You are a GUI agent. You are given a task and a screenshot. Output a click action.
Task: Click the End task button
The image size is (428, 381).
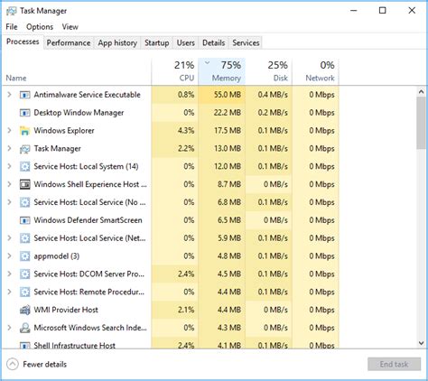coord(394,365)
